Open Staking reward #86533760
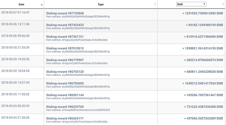The image size is (226, 125). pyautogui.click(x=65, y=107)
